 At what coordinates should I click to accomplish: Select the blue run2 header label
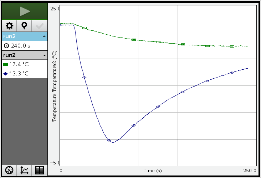click(x=10, y=36)
